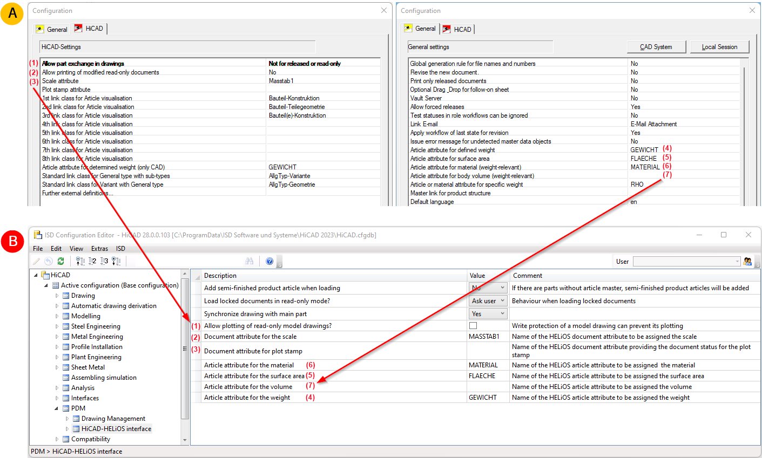Expand the Metal Engineering tree node
Viewport: 762px width, 458px height.
coord(57,337)
